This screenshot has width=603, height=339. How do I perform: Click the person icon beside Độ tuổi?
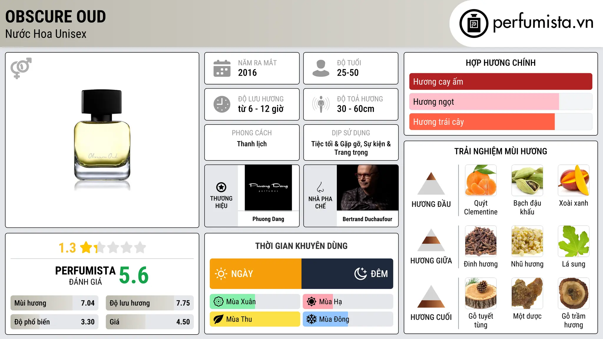click(321, 68)
